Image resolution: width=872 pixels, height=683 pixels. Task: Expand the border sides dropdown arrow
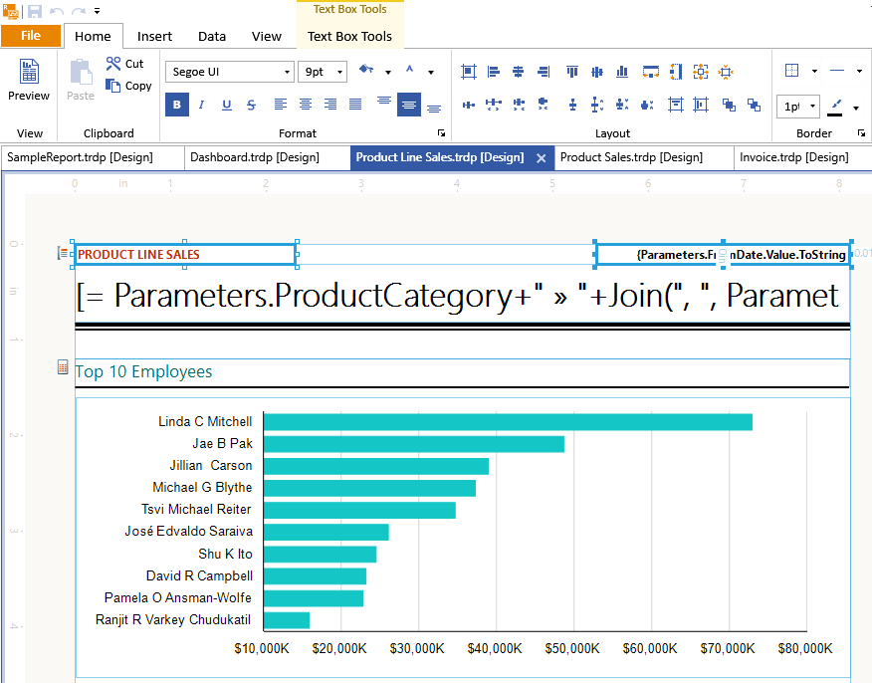pos(814,72)
